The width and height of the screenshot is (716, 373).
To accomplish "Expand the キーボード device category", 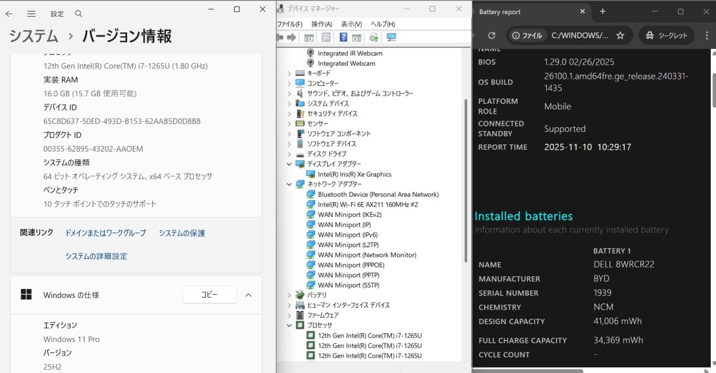I will 288,73.
